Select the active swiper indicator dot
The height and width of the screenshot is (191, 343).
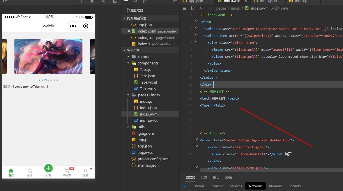pyautogui.click(x=45, y=80)
